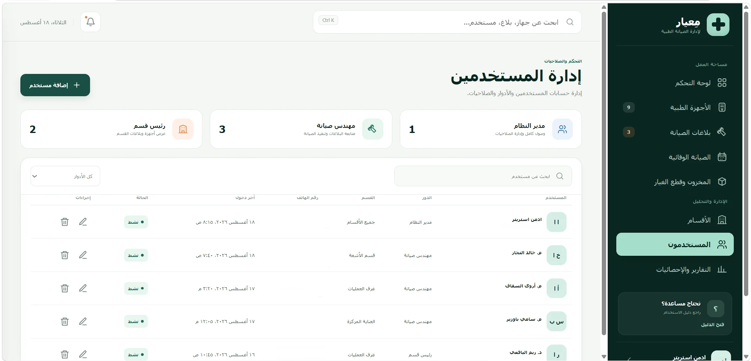Click the ابحث عن مستخدم search field
Viewport: 751px width, 361px height.
(483, 176)
